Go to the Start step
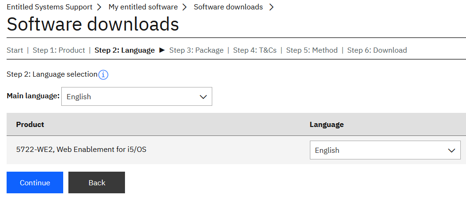The width and height of the screenshot is (466, 198). 15,50
